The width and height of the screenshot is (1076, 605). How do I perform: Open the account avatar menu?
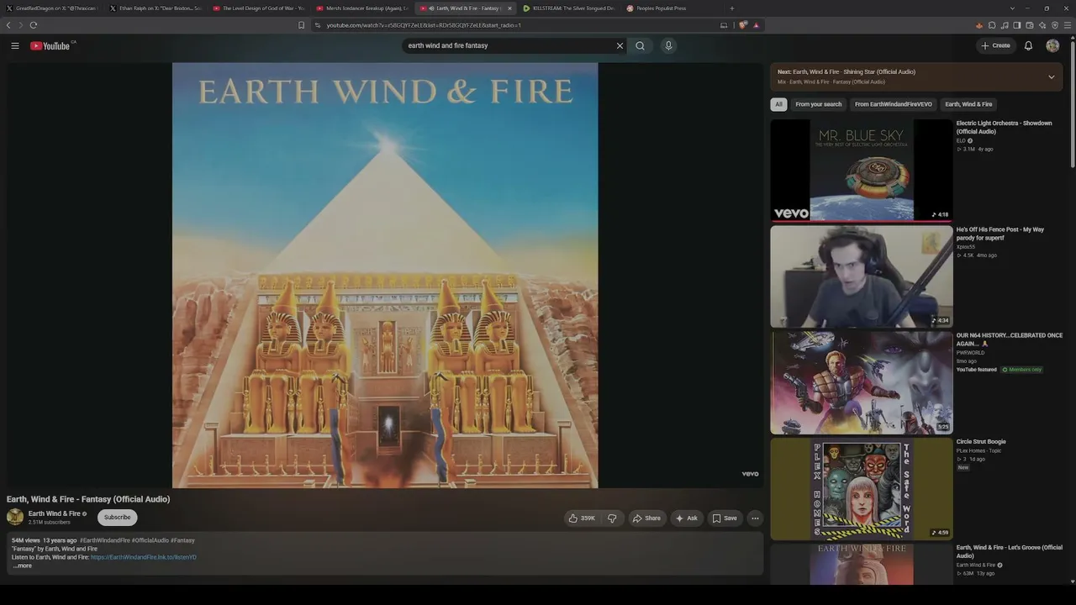pyautogui.click(x=1052, y=45)
